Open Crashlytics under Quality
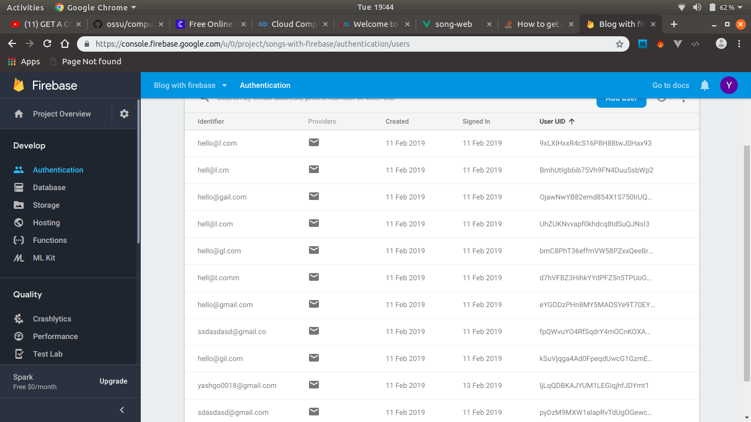 point(52,319)
